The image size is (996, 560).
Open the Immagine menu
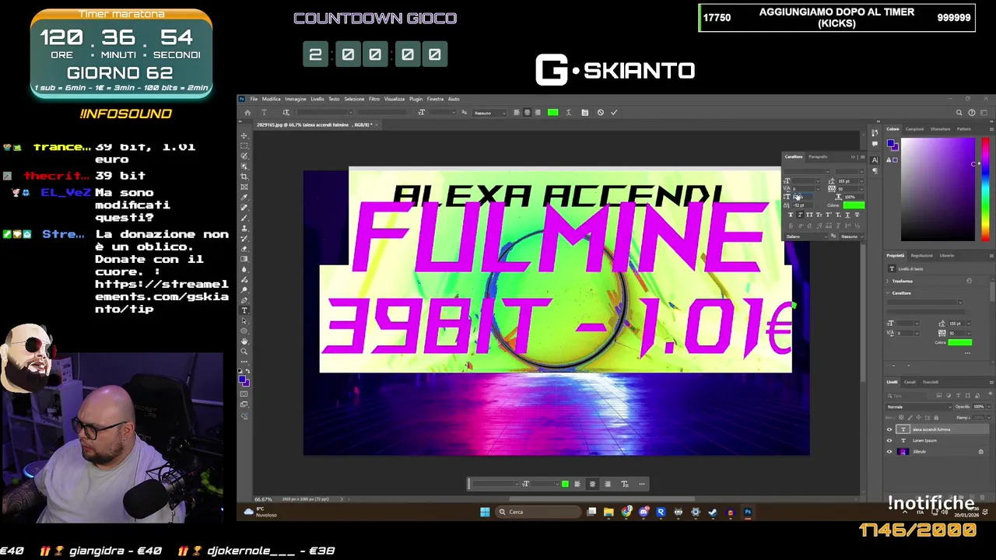[296, 99]
